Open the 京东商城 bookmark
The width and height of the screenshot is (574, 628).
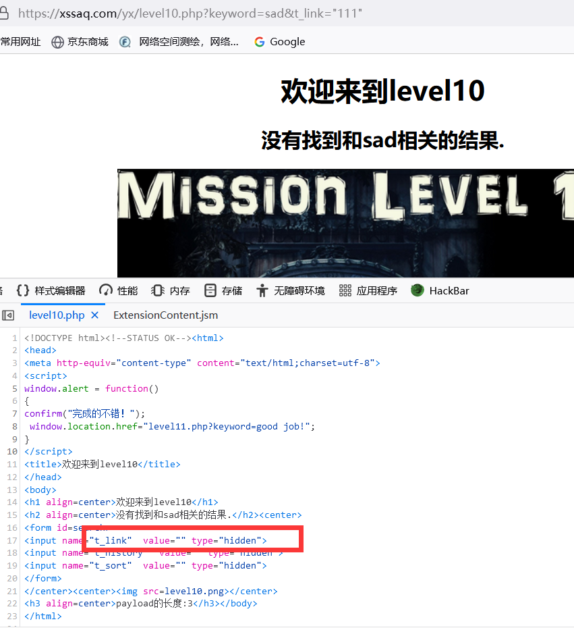click(x=80, y=42)
